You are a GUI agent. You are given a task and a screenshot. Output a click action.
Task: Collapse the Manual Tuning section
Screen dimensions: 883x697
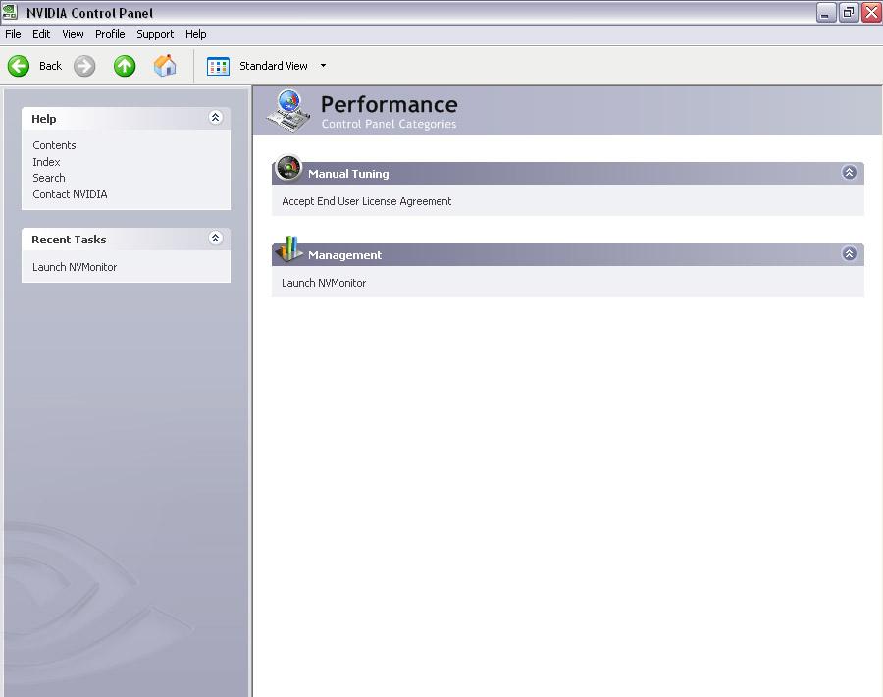pyautogui.click(x=850, y=172)
